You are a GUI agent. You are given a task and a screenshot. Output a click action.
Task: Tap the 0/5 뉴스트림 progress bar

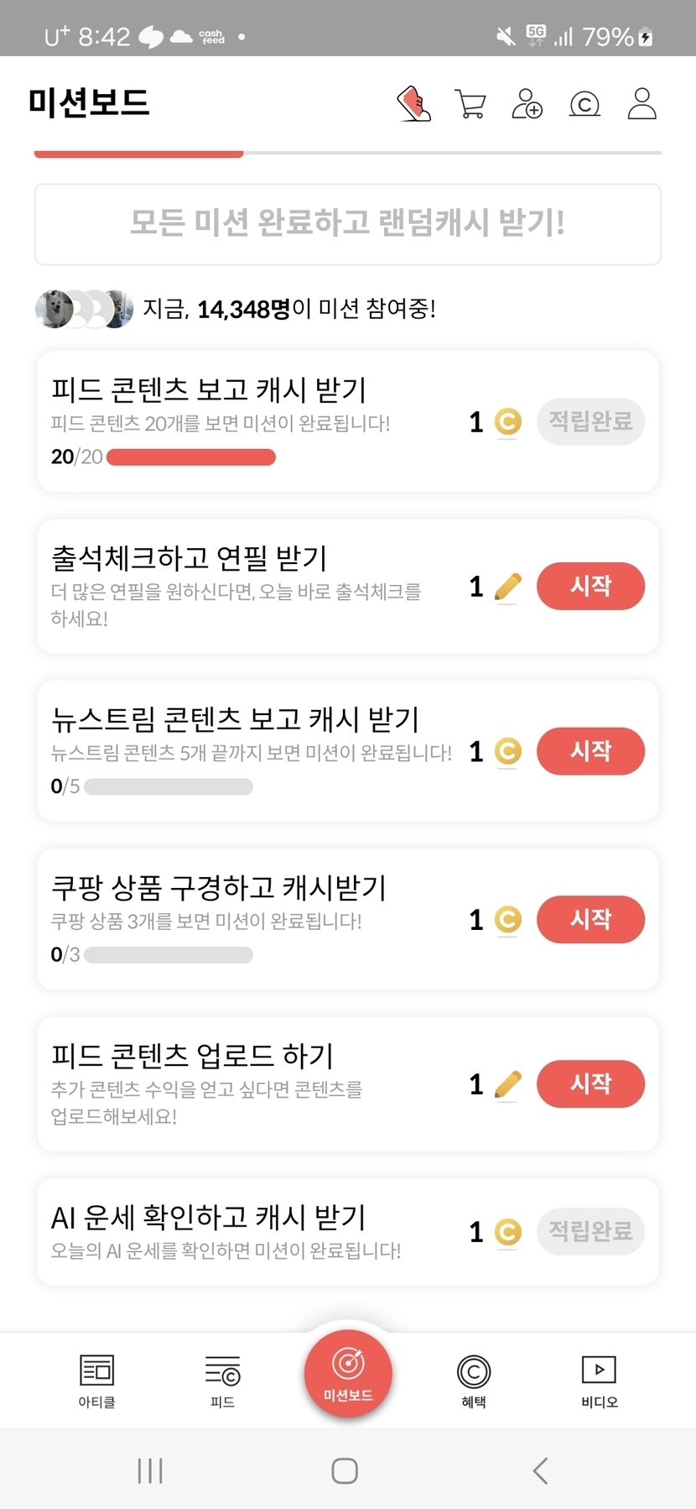[x=169, y=786]
